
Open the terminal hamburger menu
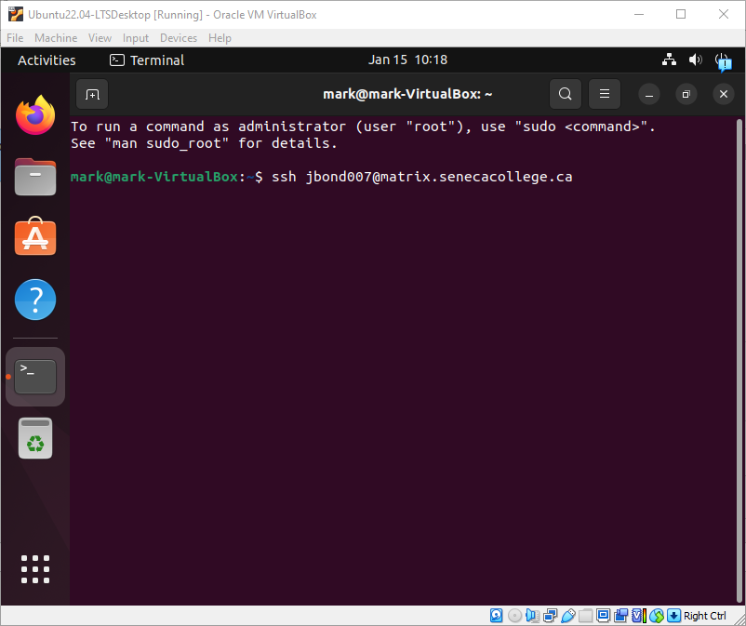pyautogui.click(x=604, y=94)
